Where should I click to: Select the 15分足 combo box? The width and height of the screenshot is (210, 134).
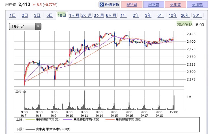tap(25, 26)
